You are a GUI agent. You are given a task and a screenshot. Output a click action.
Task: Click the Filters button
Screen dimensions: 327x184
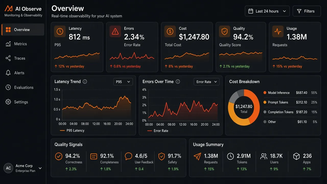pyautogui.click(x=307, y=11)
